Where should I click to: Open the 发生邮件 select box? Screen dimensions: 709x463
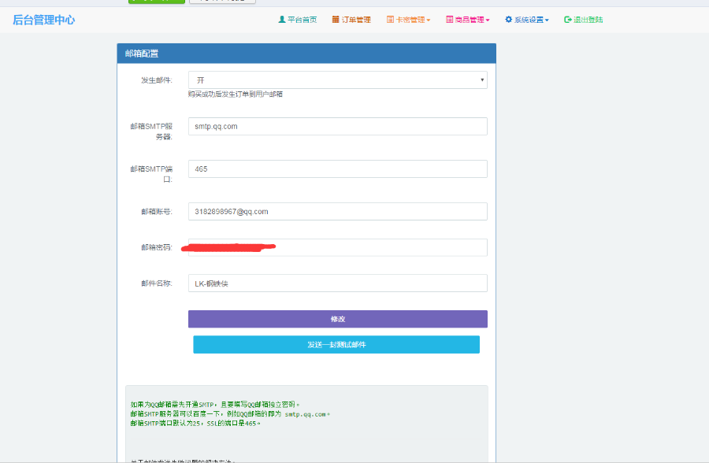(x=338, y=80)
